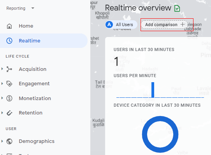Screen dimensions: 211x155
Task: Open Retention reports
Action: (30, 113)
